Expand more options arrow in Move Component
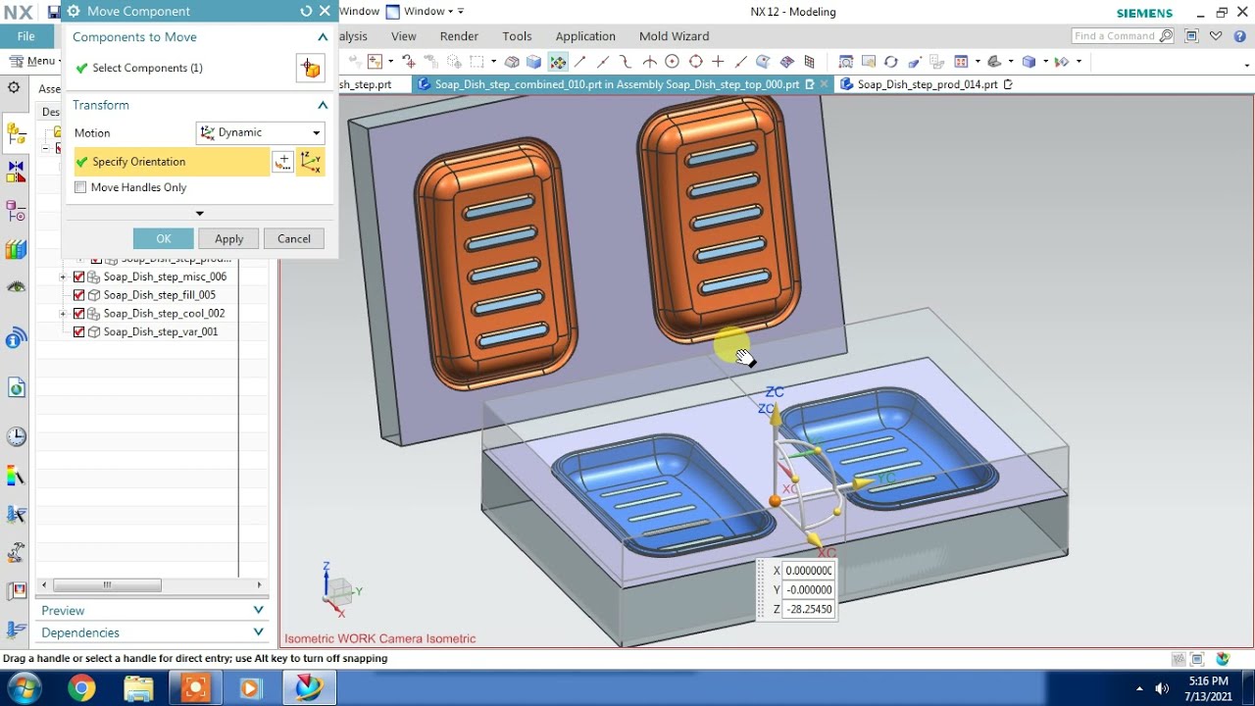1255x706 pixels. click(x=199, y=213)
